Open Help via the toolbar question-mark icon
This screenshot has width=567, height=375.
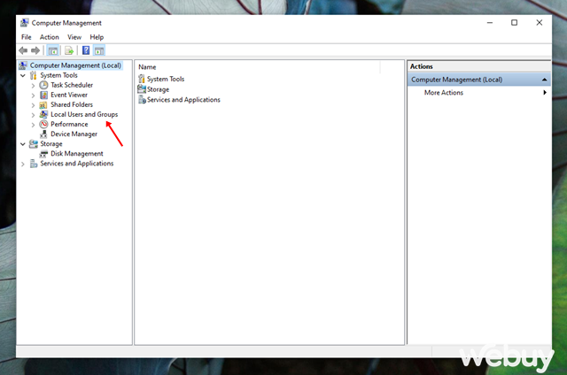tap(86, 50)
